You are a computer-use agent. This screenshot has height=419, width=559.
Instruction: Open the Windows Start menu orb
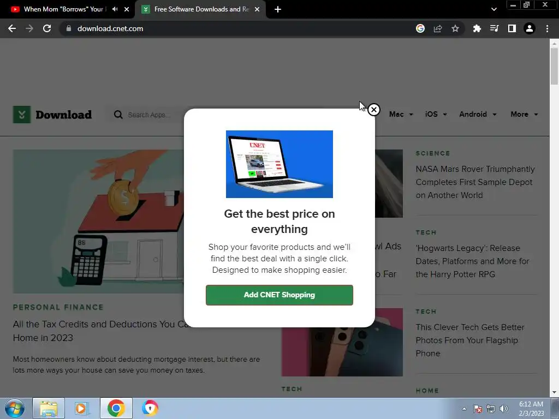14,408
